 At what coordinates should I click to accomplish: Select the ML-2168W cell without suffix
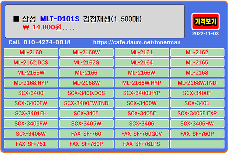(x=86, y=83)
